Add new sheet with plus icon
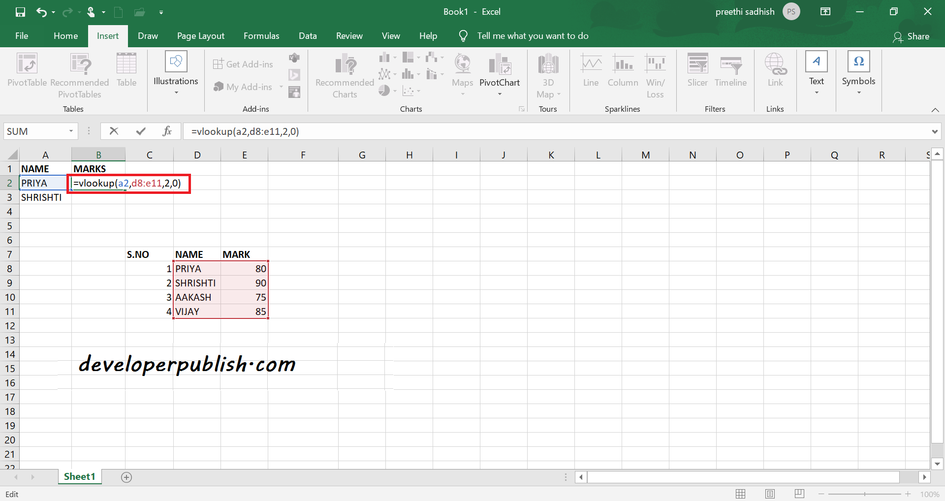The height and width of the screenshot is (501, 945). [x=126, y=477]
